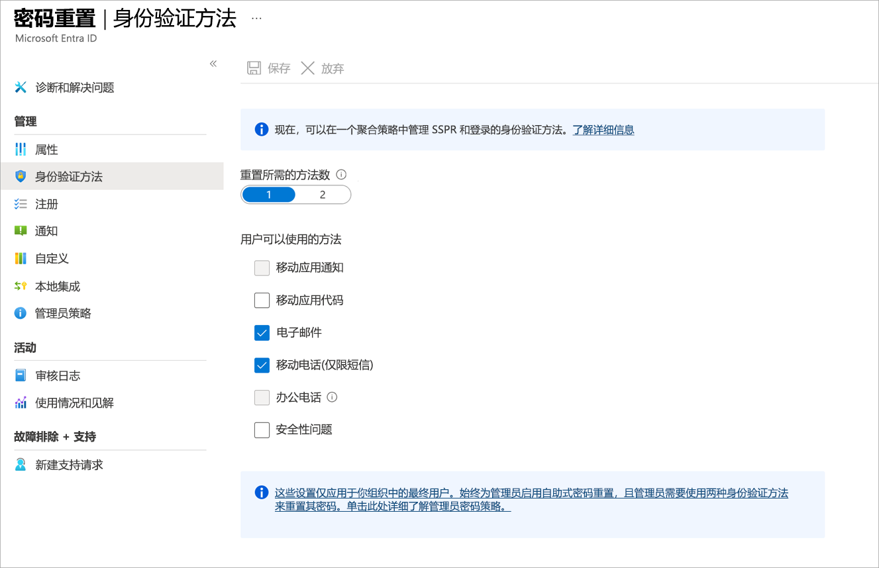The width and height of the screenshot is (879, 568).
Task: Click the save disk icon
Action: pyautogui.click(x=254, y=68)
